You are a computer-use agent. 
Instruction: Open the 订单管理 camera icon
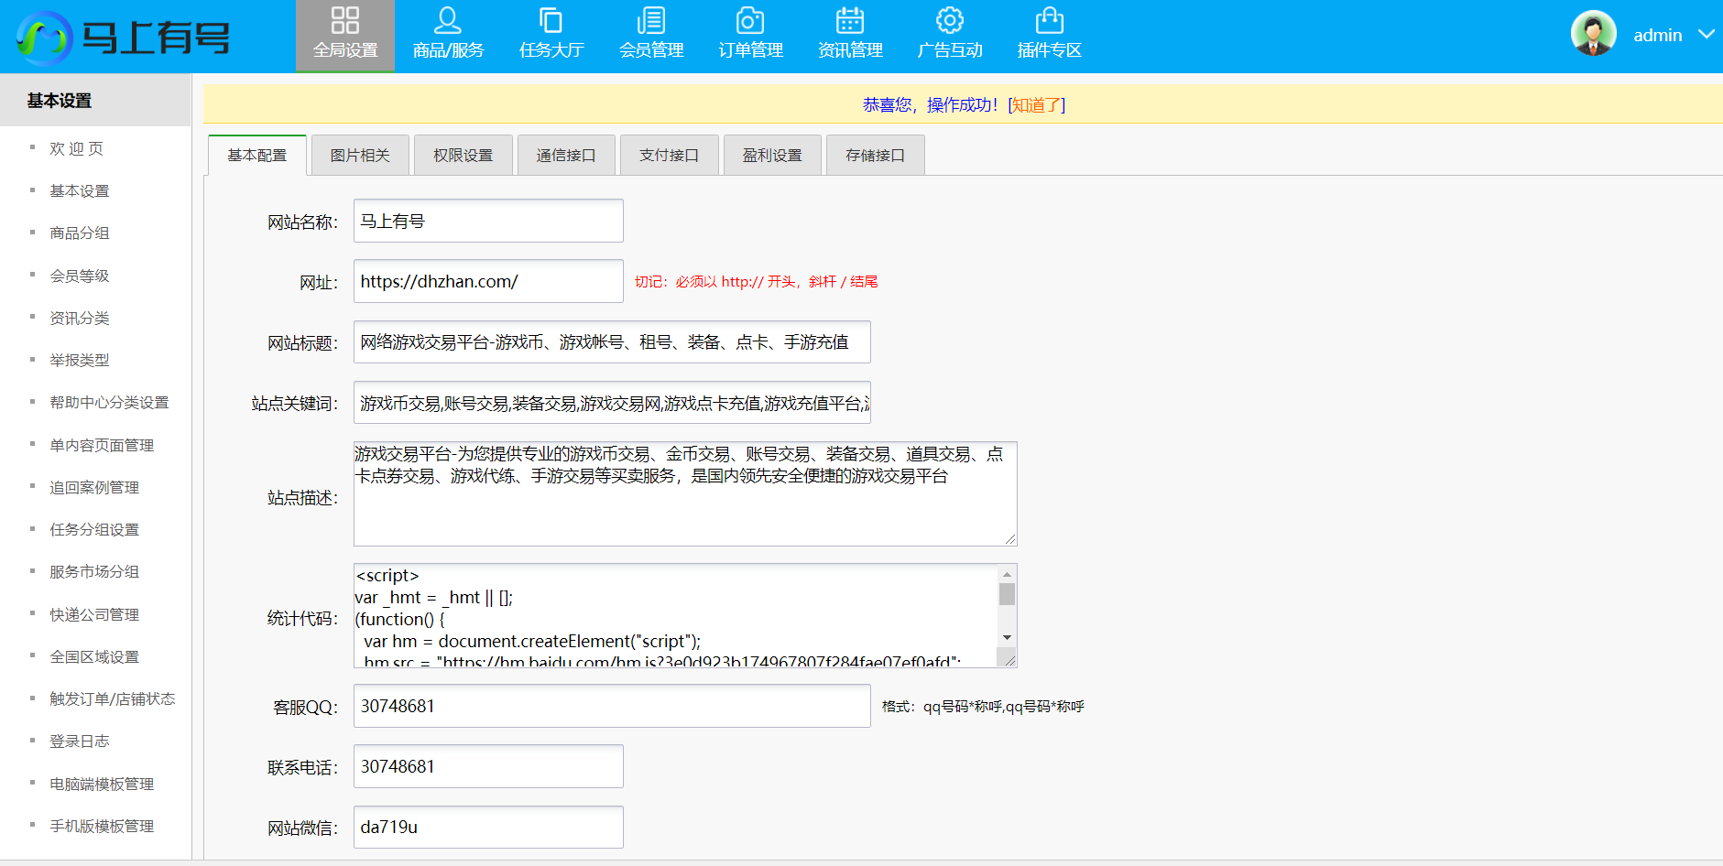coord(750,21)
